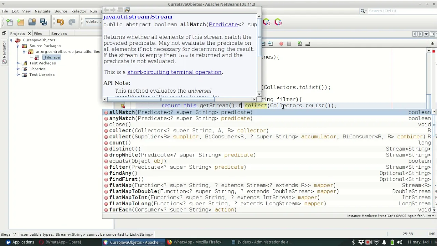Open the Refactor menu
437x246 pixels.
tap(79, 11)
